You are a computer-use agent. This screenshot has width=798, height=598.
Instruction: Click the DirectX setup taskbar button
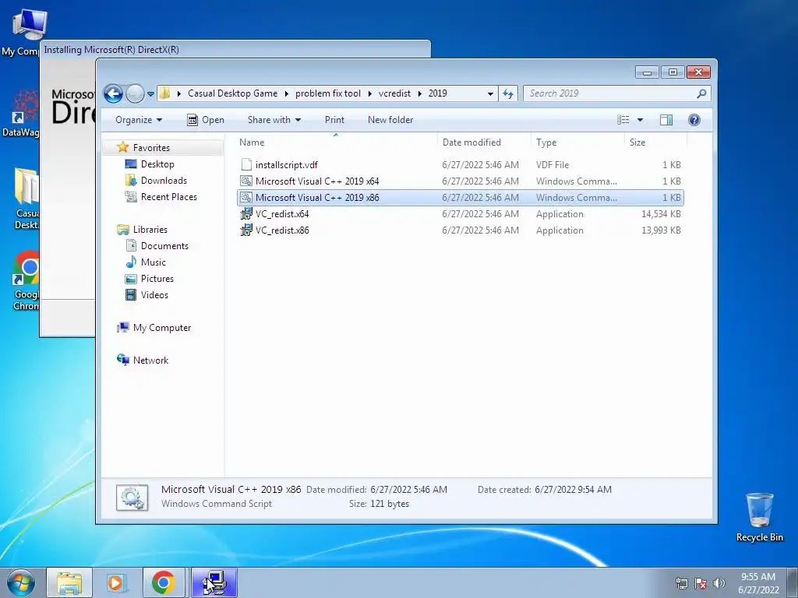[x=214, y=582]
